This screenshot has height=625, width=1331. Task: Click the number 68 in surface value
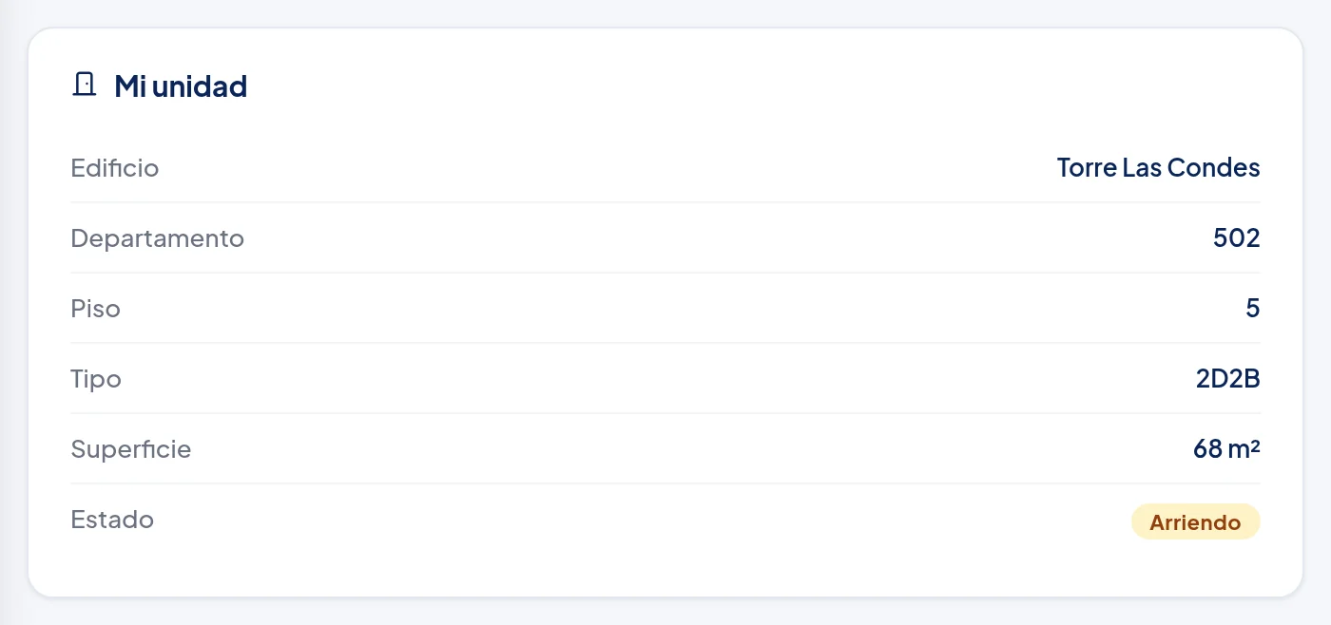1207,449
